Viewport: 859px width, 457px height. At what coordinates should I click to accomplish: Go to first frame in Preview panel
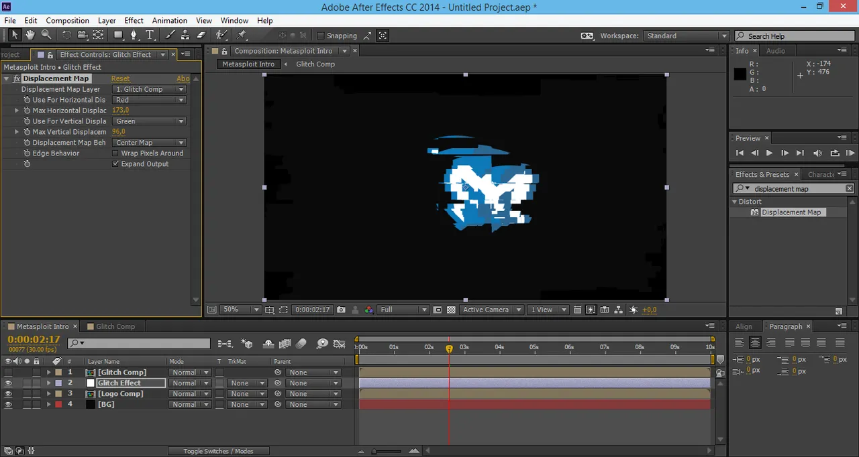point(740,153)
